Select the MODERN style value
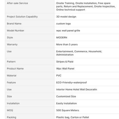Viewport: 119px width, 119px height. point(62,37)
